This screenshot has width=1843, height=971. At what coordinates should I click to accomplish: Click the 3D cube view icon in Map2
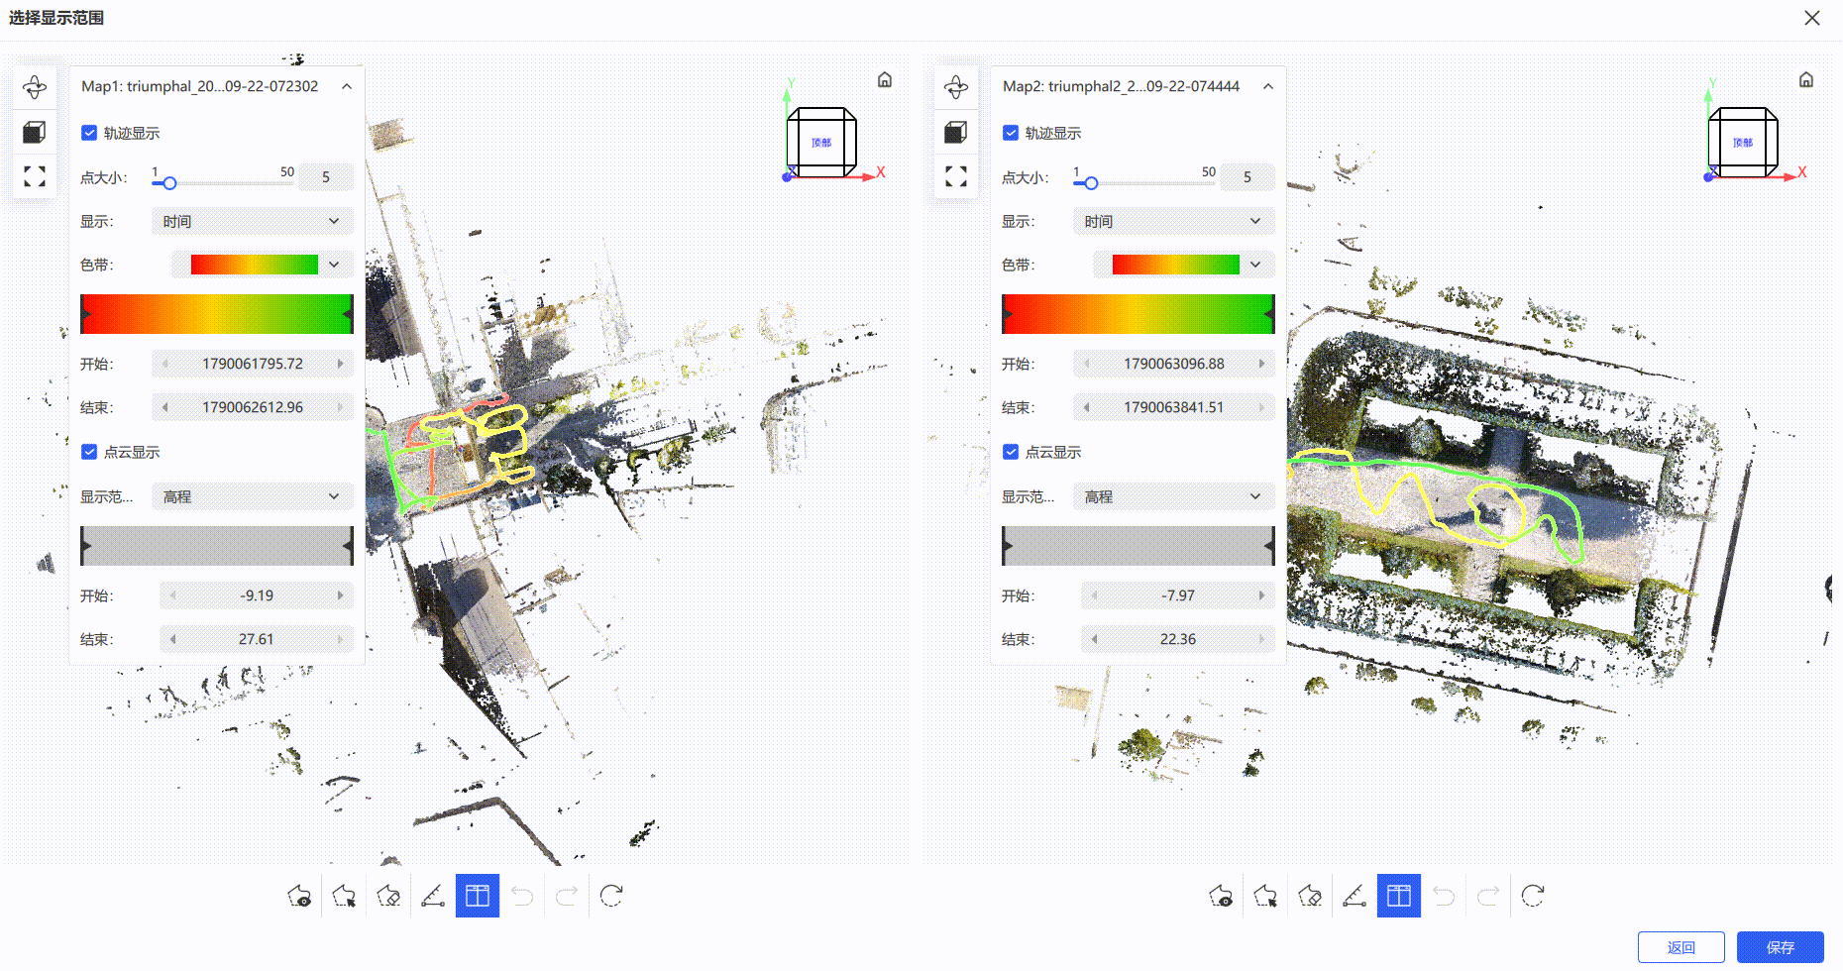[x=956, y=132]
